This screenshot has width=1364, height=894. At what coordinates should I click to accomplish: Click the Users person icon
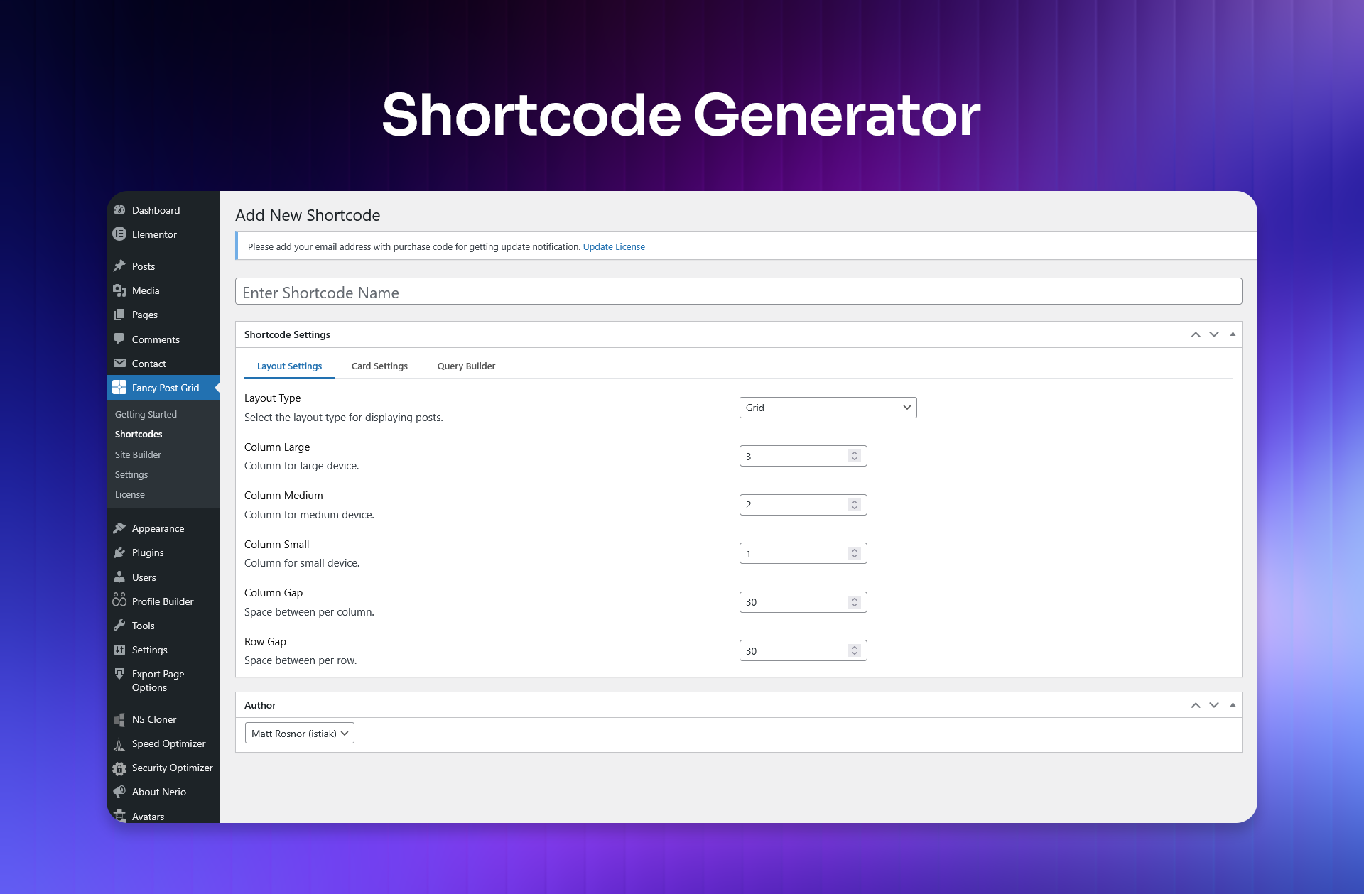click(x=119, y=577)
